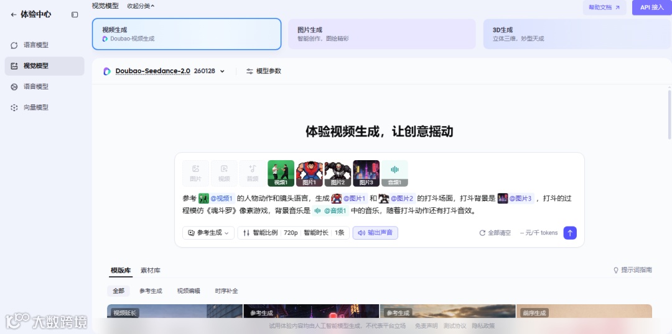
Task: Open 帮助文档 link
Action: [x=604, y=7]
